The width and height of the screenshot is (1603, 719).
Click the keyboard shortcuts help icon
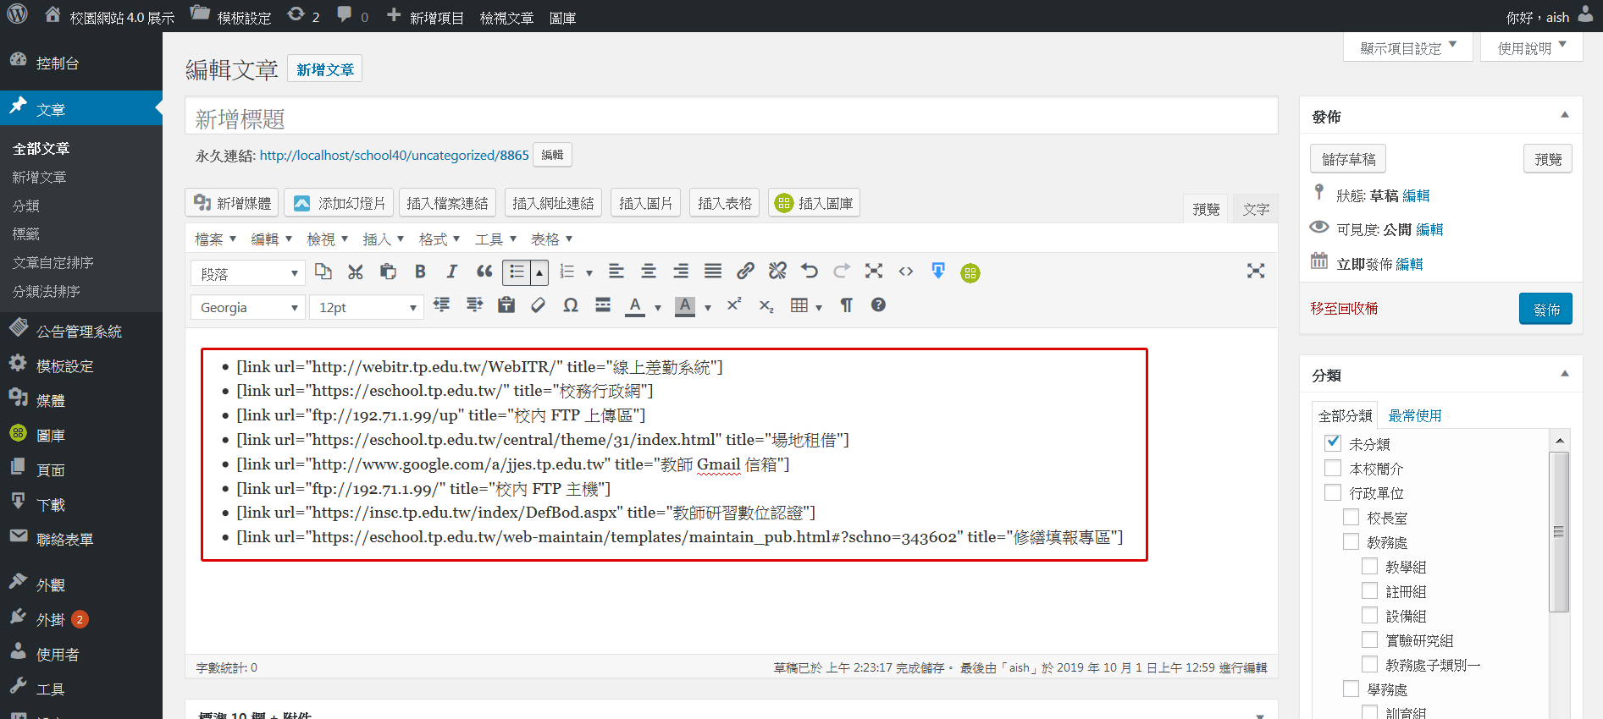pos(878,305)
